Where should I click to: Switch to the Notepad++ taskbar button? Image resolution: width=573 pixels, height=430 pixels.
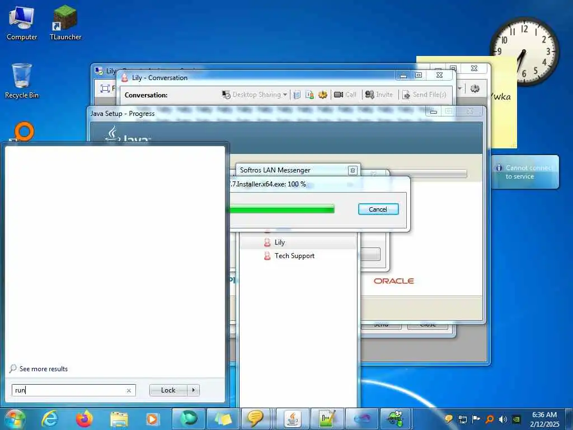point(327,419)
